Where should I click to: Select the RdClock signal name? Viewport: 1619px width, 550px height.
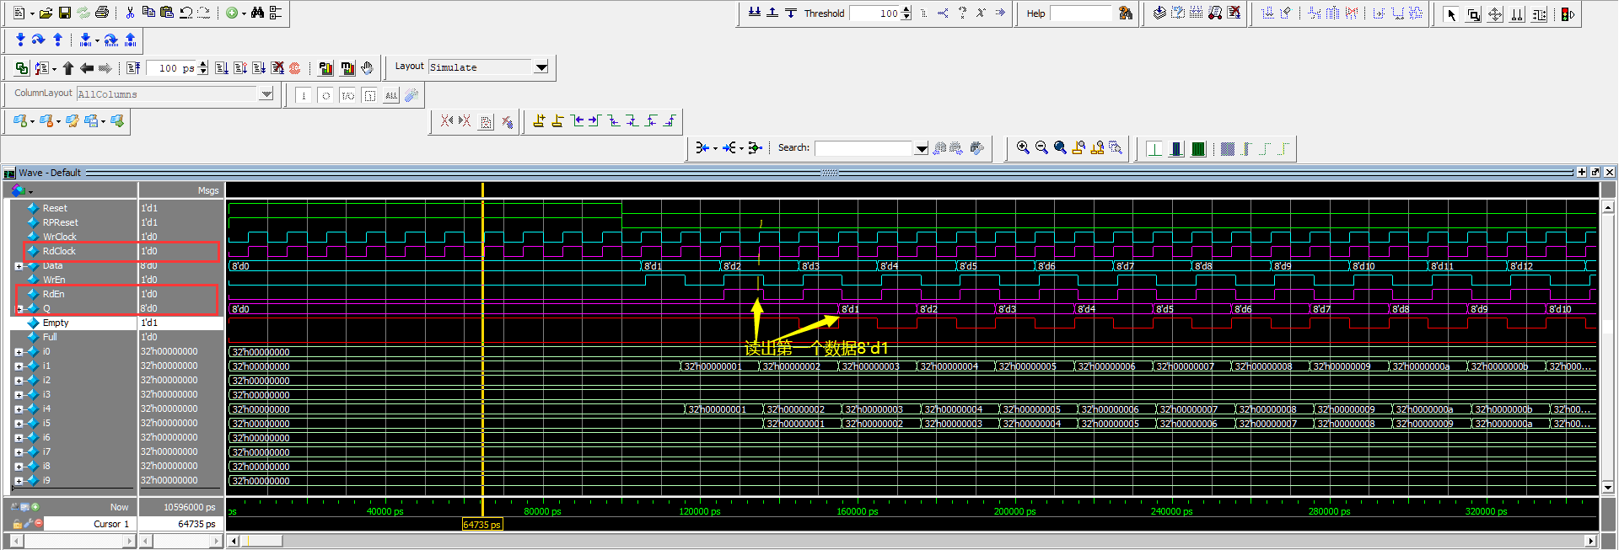click(x=59, y=251)
